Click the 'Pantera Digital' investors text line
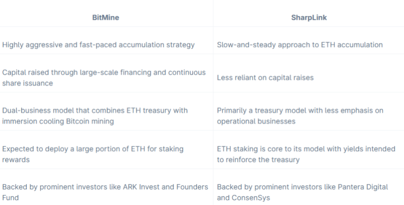This screenshot has width=404, height=205. pos(303,187)
